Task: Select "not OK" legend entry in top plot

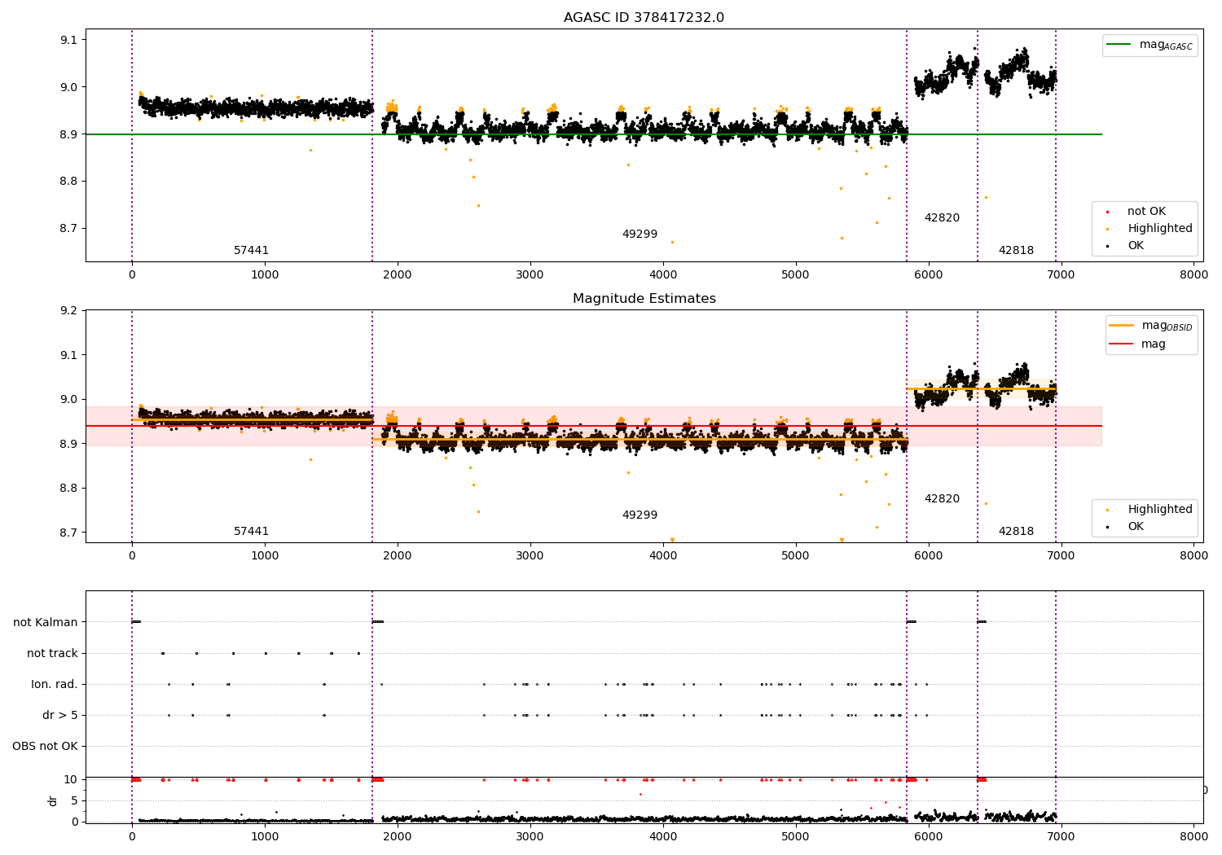Action: (1146, 212)
